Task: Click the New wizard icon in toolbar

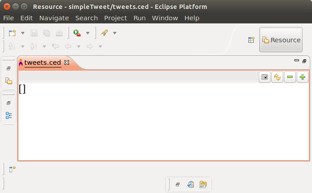Action: (13, 33)
